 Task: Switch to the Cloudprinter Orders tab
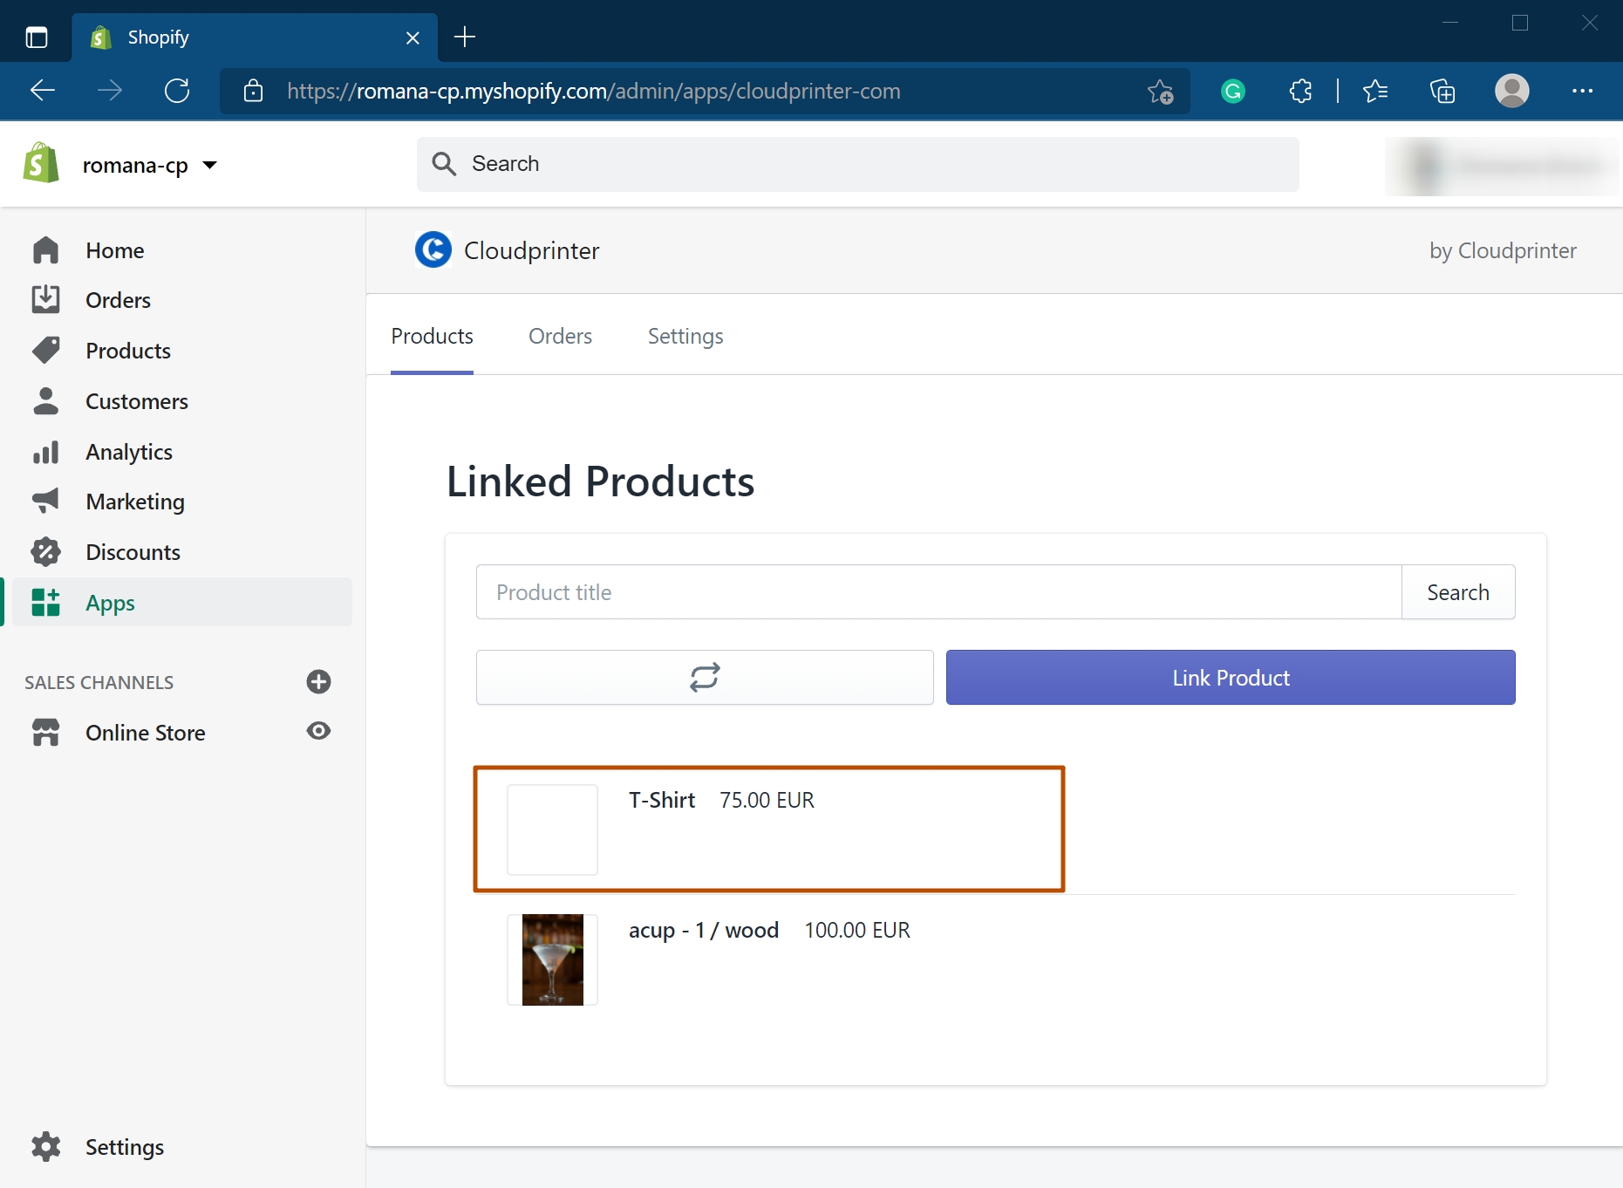560,337
